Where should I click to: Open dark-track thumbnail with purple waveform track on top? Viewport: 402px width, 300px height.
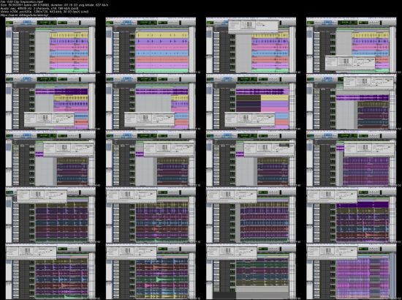click(352, 215)
